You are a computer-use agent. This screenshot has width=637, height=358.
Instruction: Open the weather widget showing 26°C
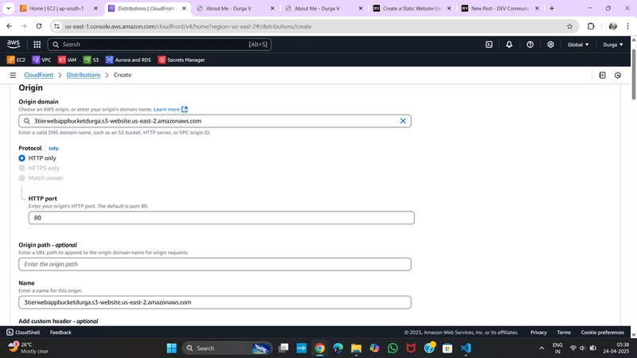(x=29, y=348)
